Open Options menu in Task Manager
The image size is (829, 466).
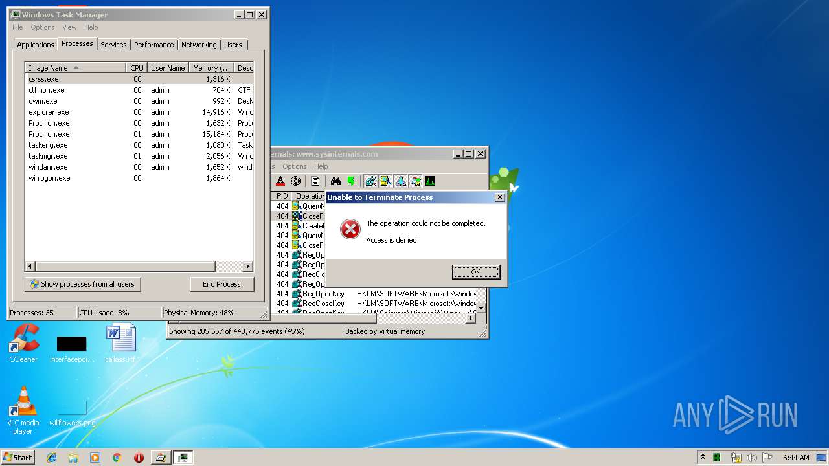(43, 27)
